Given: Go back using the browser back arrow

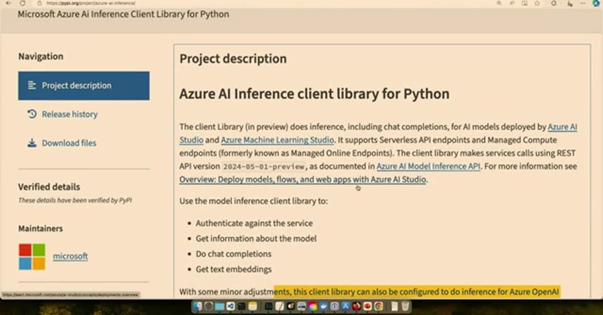Looking at the screenshot, I should [8, 3].
